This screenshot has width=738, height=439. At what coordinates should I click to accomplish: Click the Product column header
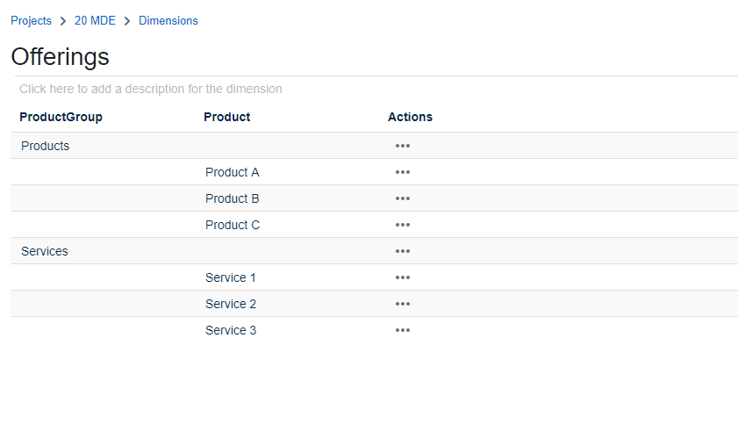(x=226, y=117)
